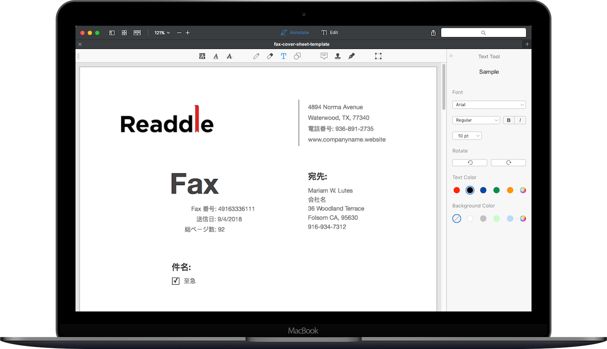Open the Arial font dropdown

coord(489,105)
